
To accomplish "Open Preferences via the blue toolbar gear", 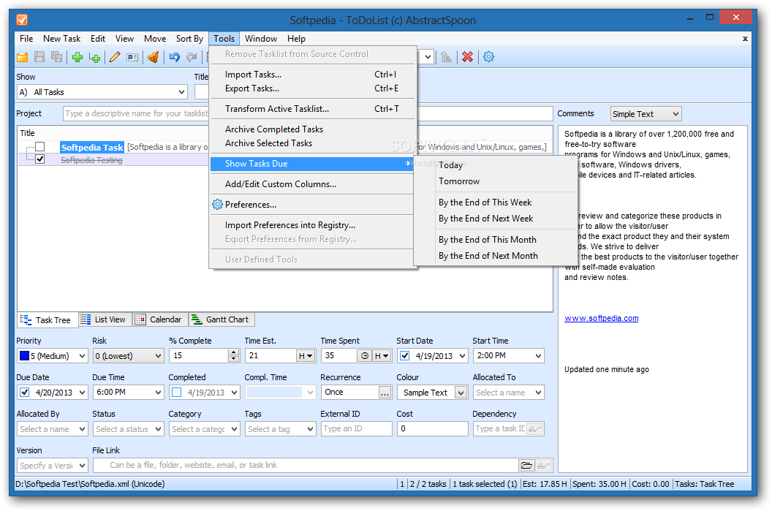I will 488,57.
